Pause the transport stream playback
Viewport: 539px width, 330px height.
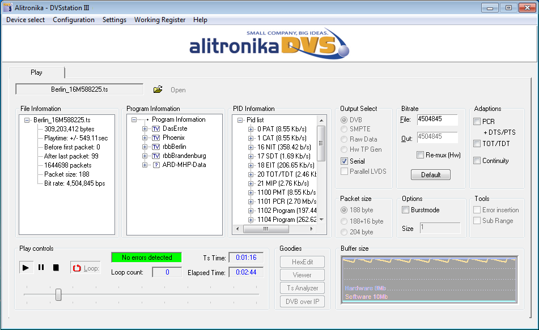pos(41,268)
